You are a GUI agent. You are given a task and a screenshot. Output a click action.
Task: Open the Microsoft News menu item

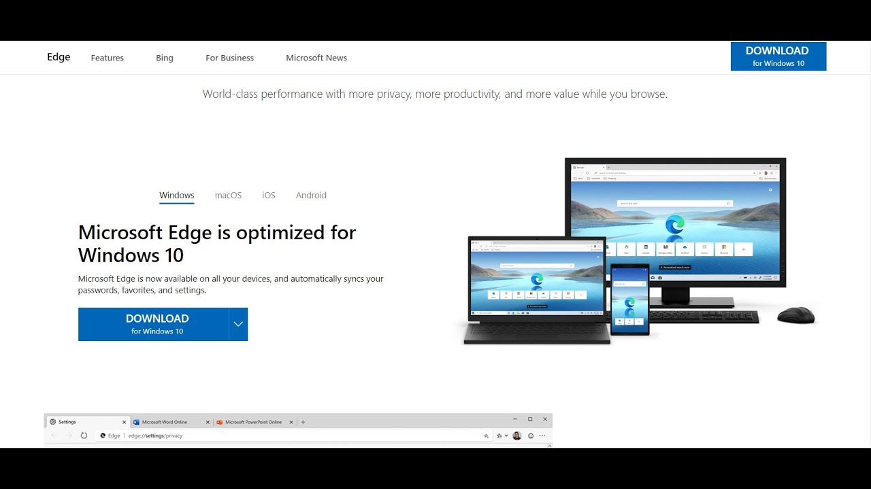point(316,58)
